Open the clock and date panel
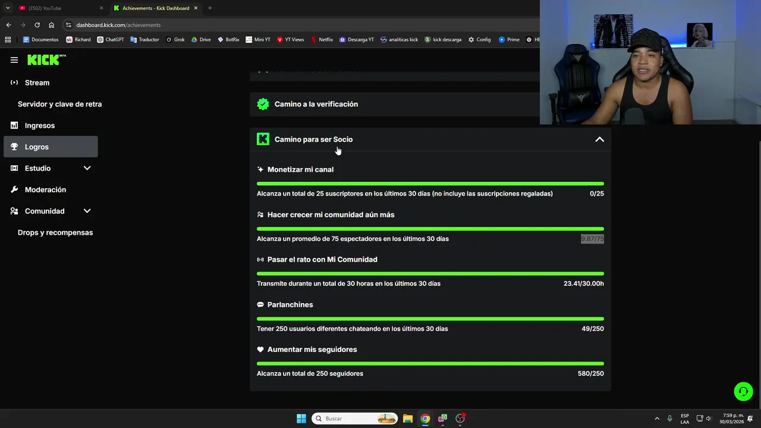 coord(732,418)
